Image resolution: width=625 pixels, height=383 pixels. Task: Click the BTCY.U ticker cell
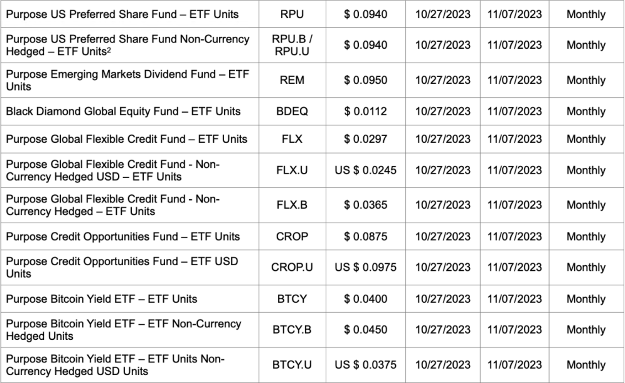292,365
